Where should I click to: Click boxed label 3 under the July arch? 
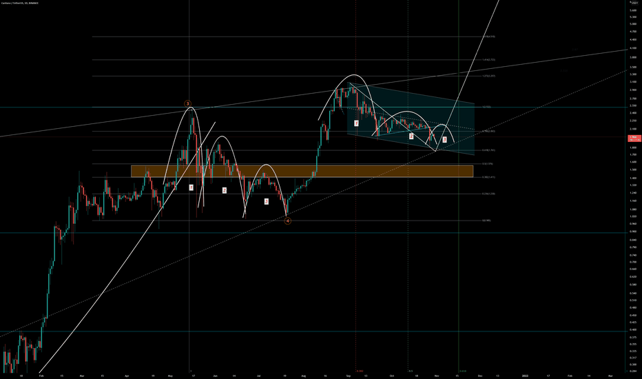(266, 201)
